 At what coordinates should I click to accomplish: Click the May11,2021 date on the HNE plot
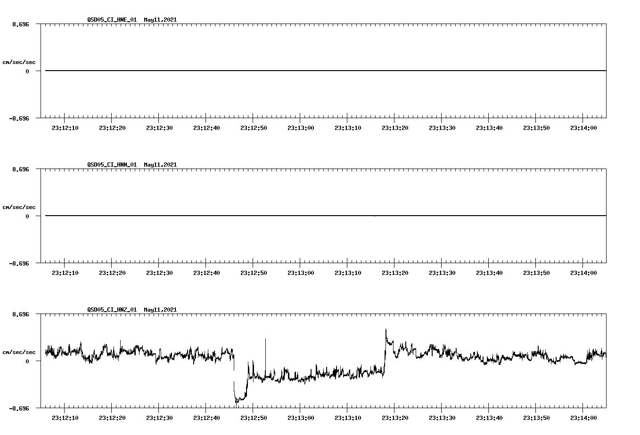coord(160,20)
